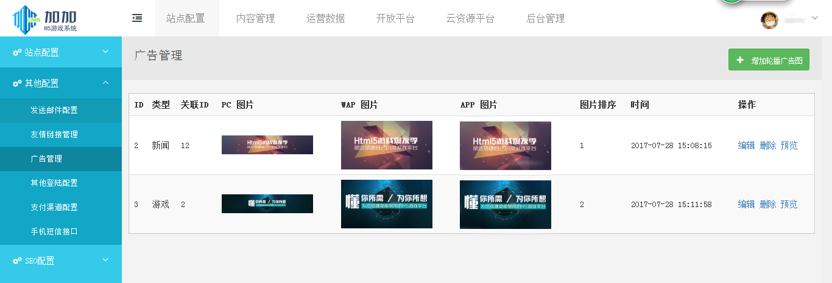Click 编辑 link for the 新闻 ad row
The height and width of the screenshot is (283, 832).
746,145
